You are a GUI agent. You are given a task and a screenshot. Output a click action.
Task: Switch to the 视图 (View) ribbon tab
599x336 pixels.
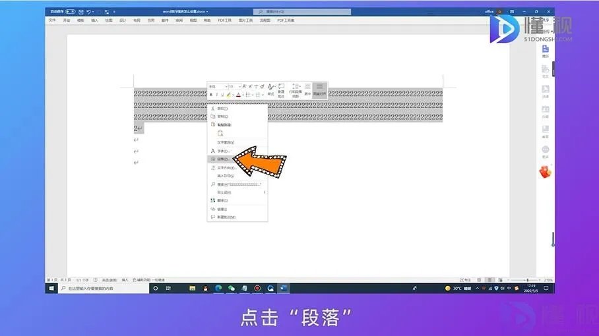point(193,20)
